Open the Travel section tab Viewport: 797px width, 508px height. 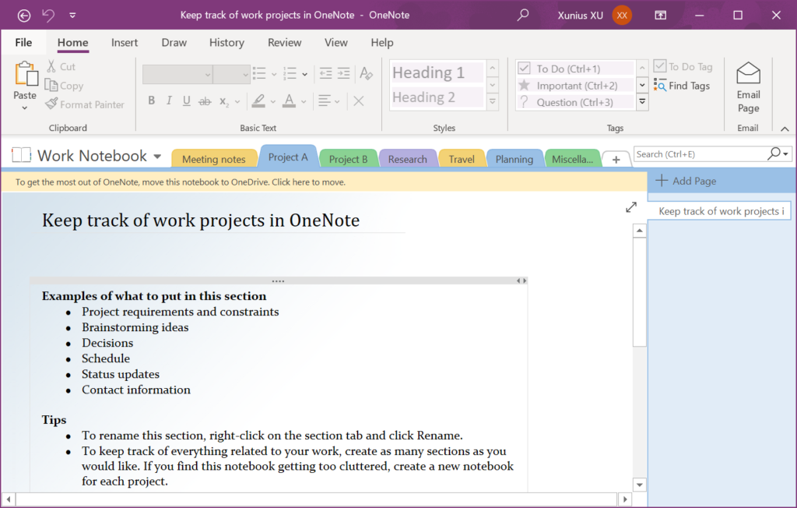click(462, 159)
